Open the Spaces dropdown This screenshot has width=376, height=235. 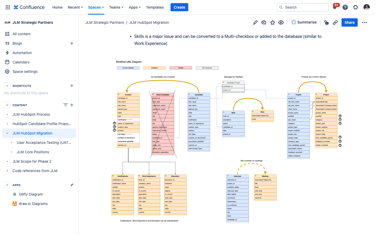point(96,7)
